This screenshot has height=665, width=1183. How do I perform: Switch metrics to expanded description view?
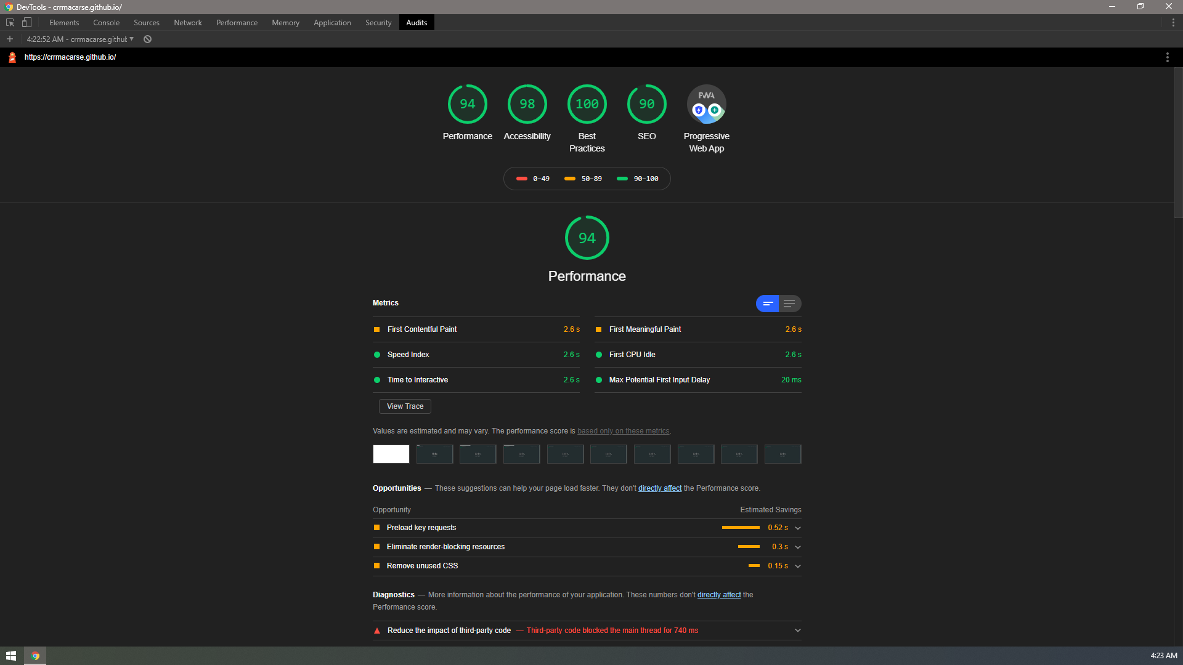(789, 304)
